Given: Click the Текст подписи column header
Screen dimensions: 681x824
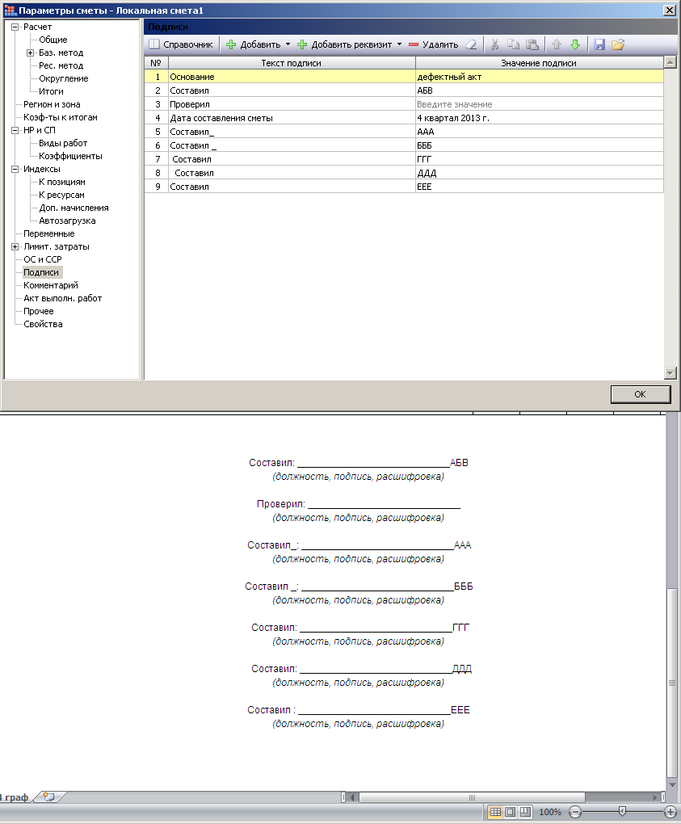Looking at the screenshot, I should [292, 63].
